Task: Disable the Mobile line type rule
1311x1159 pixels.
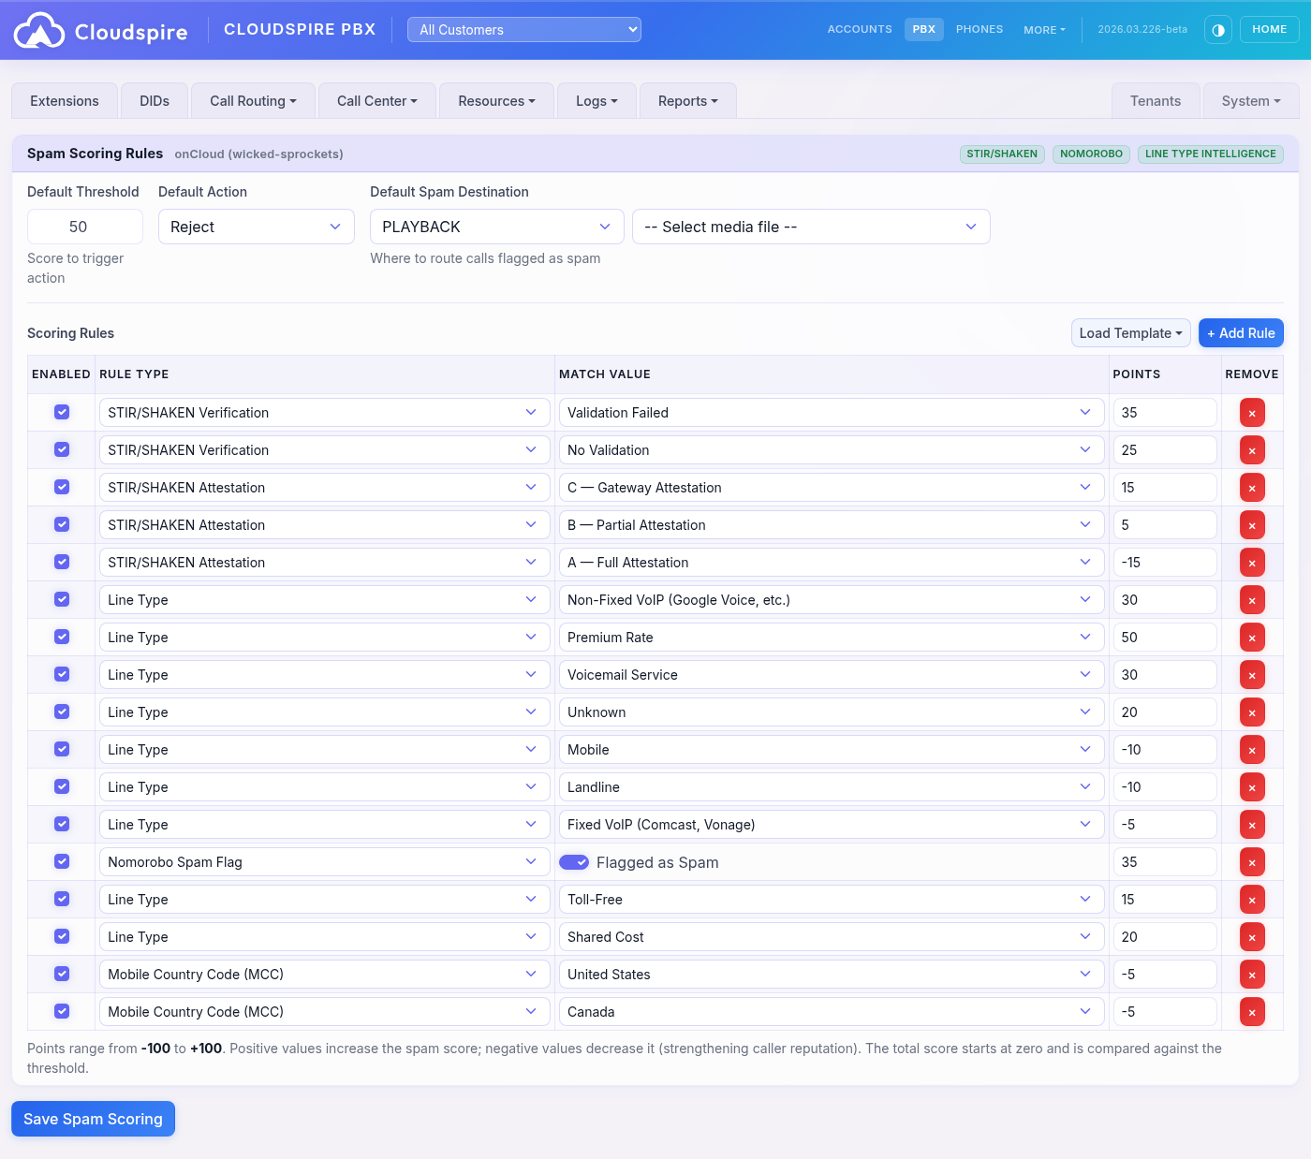Action: click(x=61, y=749)
